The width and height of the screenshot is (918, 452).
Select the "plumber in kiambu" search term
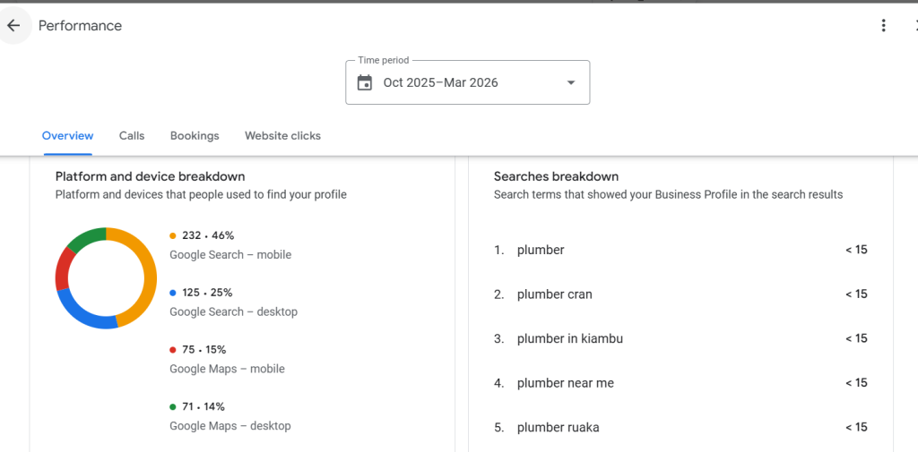(x=569, y=339)
